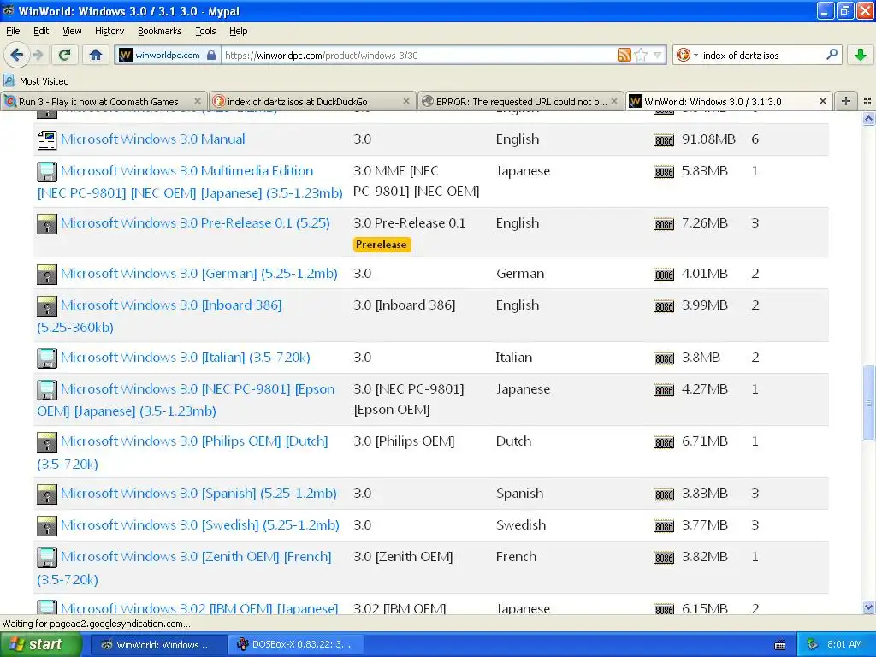Open Windows 3.0 Spanish download link
876x657 pixels.
click(198, 494)
